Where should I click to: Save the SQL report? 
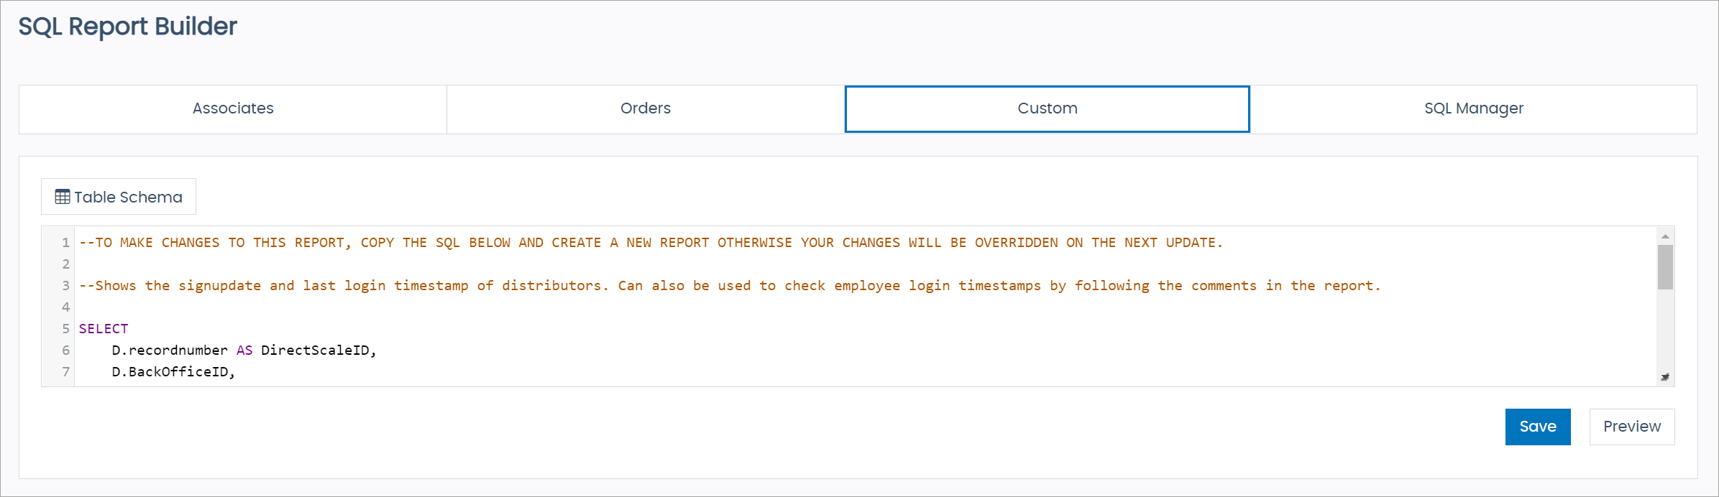coord(1538,427)
